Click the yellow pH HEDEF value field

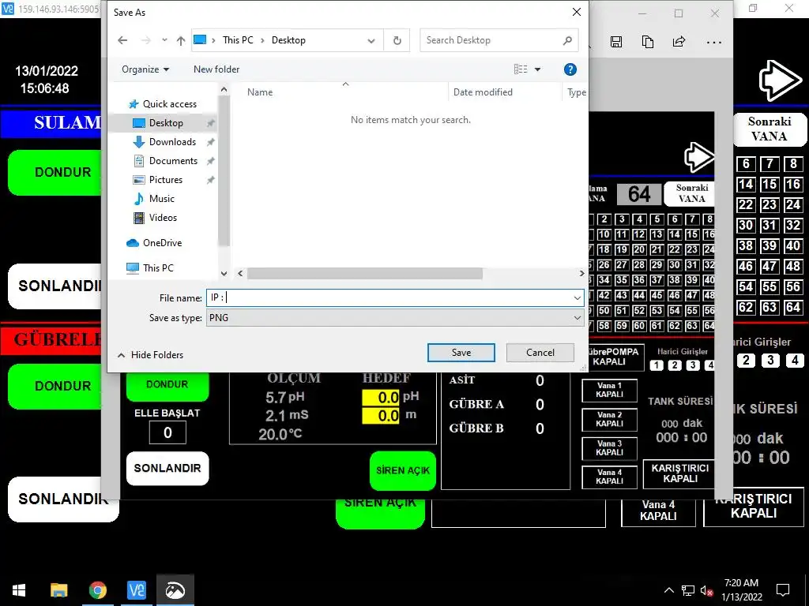pyautogui.click(x=381, y=398)
